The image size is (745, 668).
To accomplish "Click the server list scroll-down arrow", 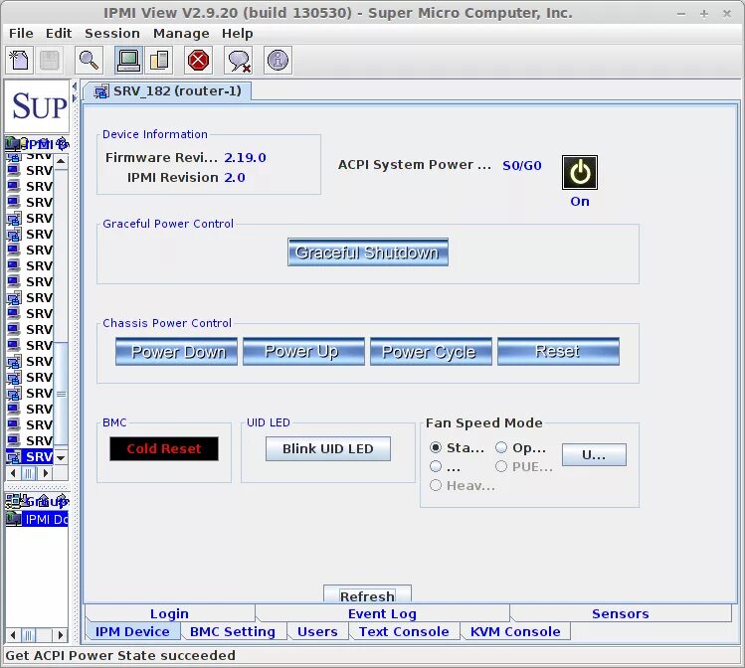I will (x=61, y=457).
